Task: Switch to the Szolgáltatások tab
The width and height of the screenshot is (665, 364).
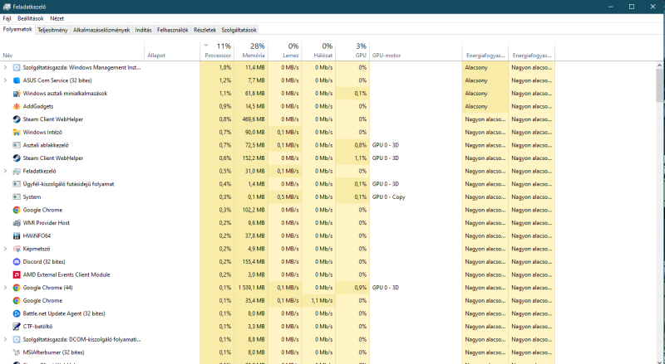Action: [239, 30]
